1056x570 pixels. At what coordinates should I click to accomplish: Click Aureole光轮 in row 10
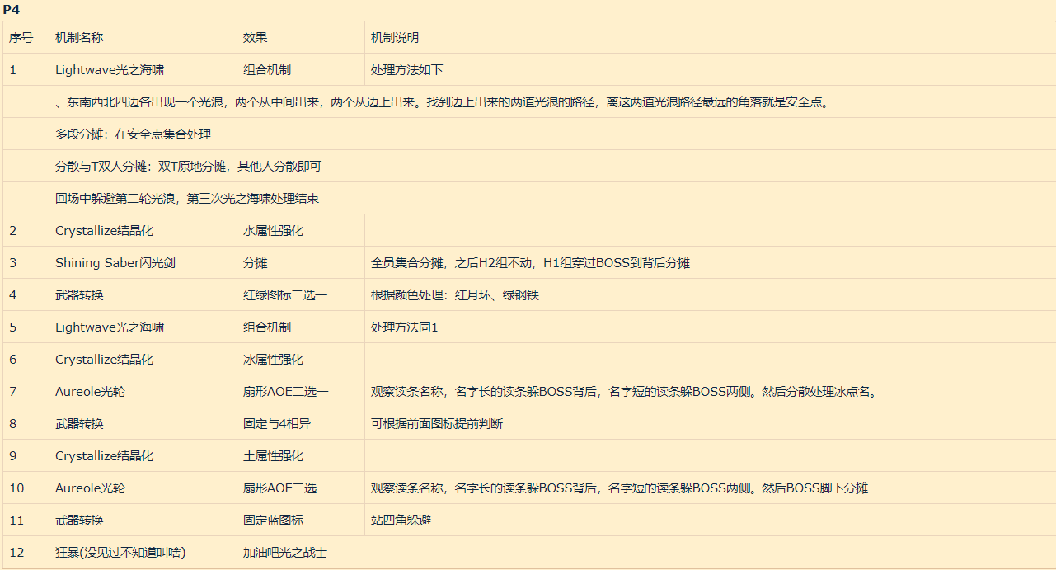(x=90, y=488)
